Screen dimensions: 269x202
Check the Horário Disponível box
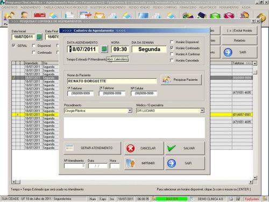tap(172, 42)
